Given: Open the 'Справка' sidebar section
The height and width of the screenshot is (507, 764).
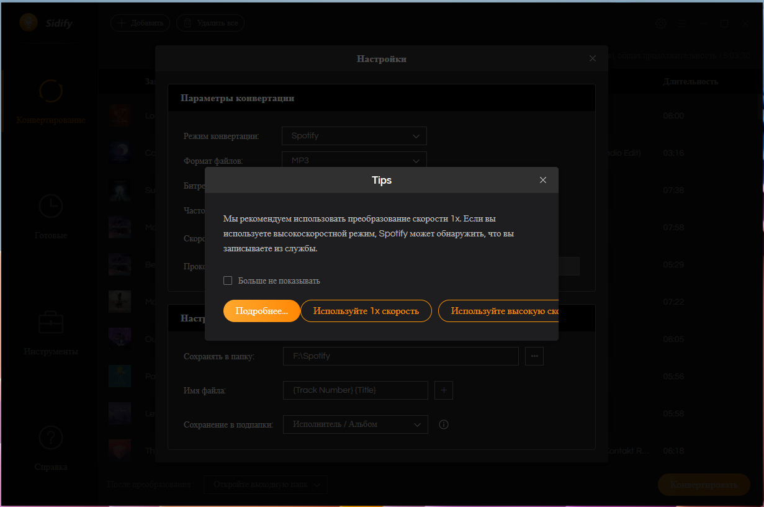Looking at the screenshot, I should [50, 449].
